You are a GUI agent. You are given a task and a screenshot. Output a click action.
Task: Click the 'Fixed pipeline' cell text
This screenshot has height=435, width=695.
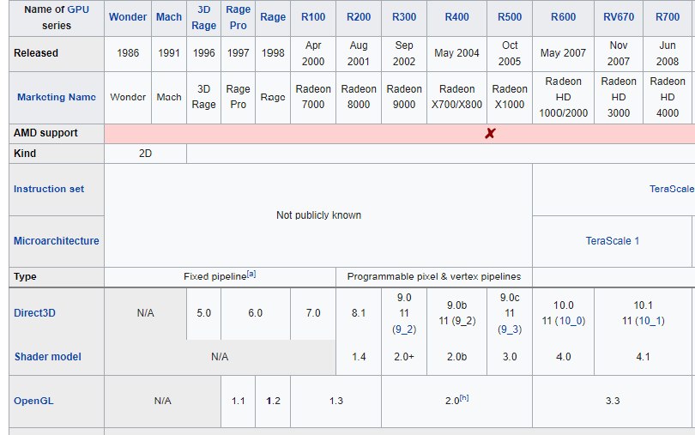215,276
